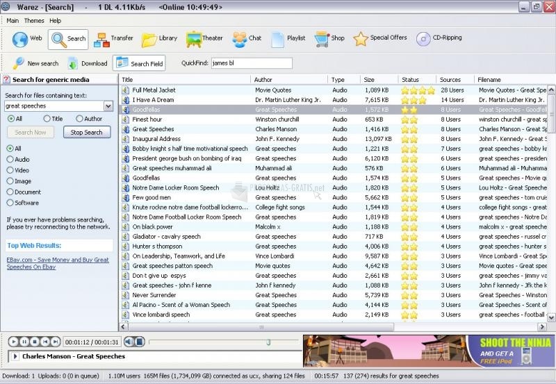The image size is (556, 384).
Task: Click the Search Now button
Action: 31,132
